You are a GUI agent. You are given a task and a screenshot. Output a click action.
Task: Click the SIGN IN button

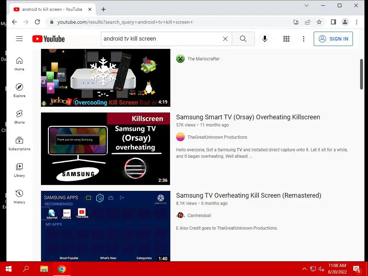click(333, 39)
